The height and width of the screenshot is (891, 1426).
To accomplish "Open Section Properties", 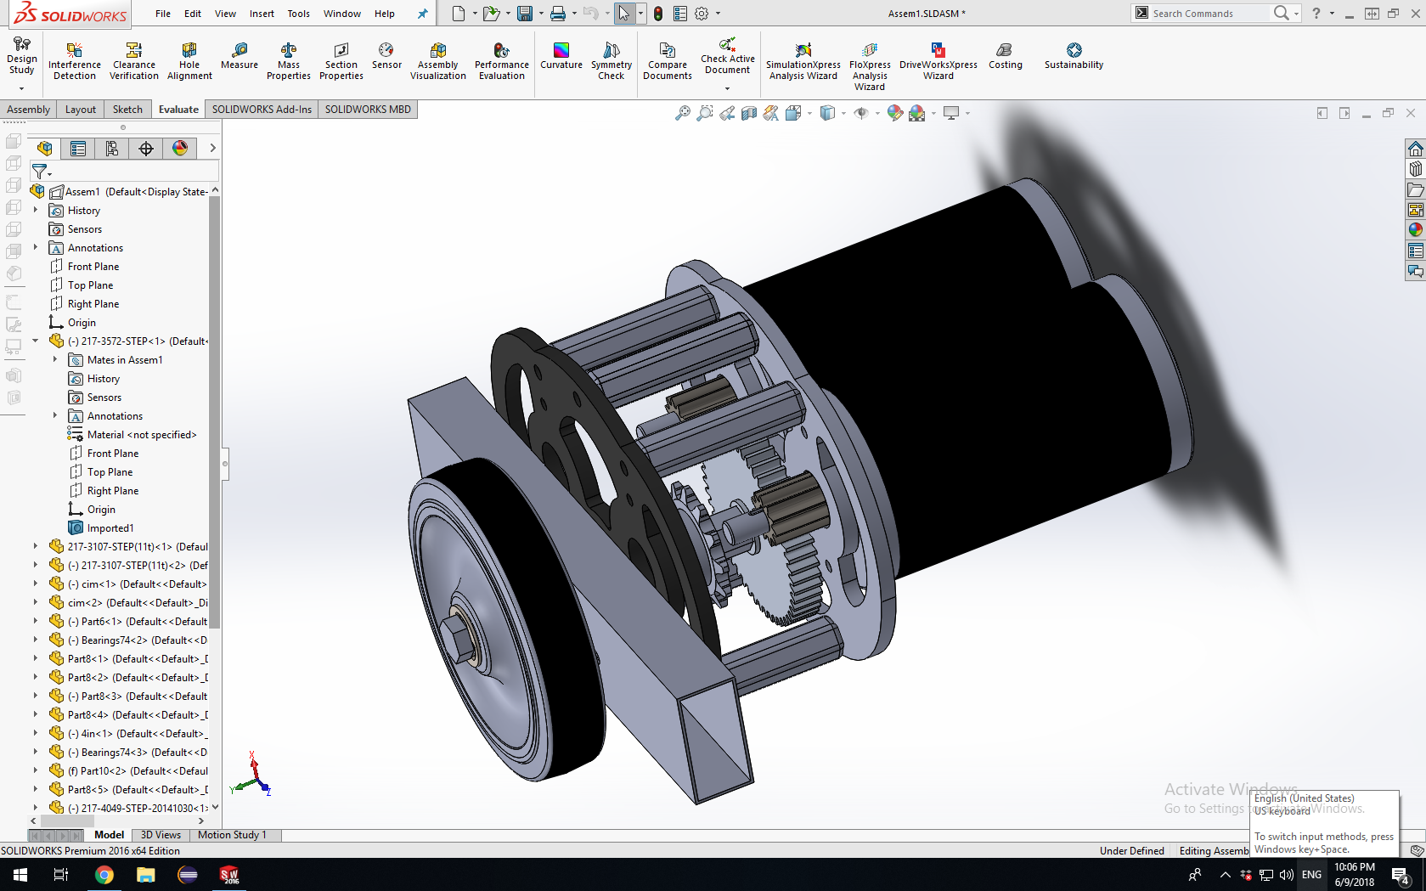I will point(341,61).
